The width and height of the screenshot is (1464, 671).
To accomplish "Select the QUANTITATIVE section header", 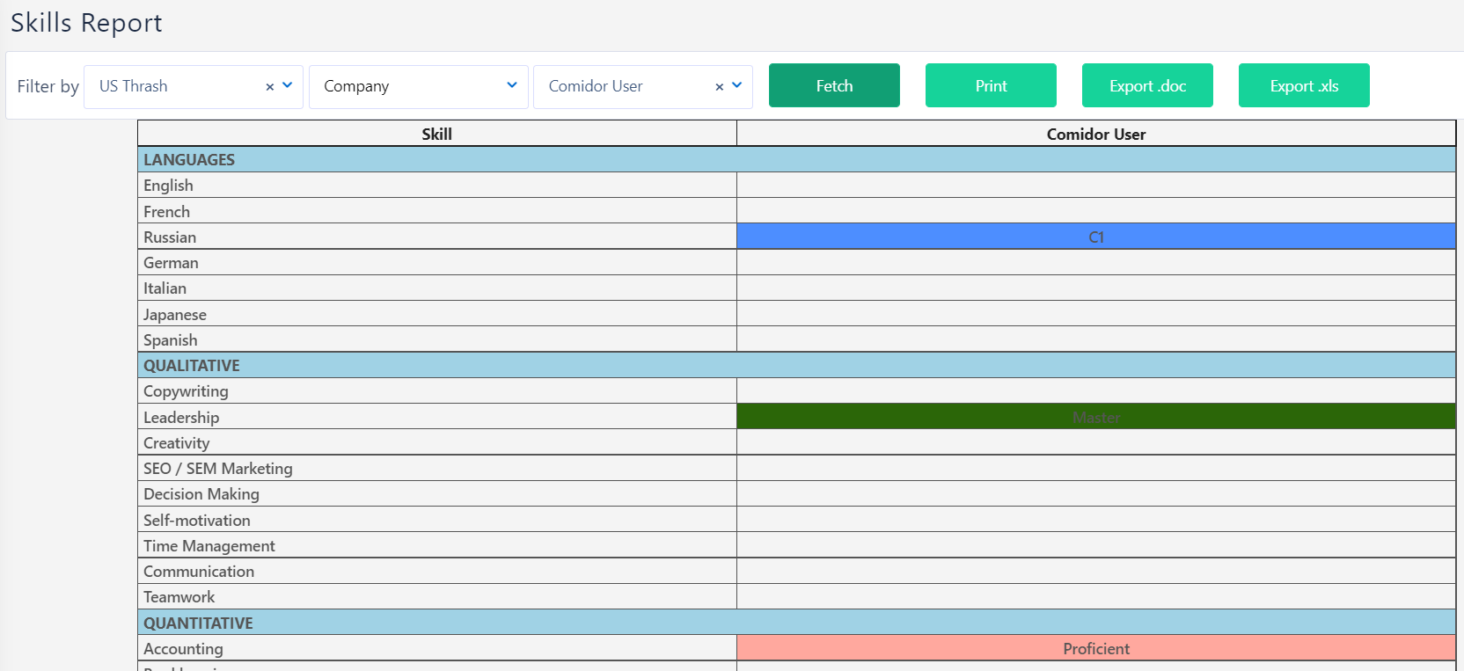I will pyautogui.click(x=796, y=623).
